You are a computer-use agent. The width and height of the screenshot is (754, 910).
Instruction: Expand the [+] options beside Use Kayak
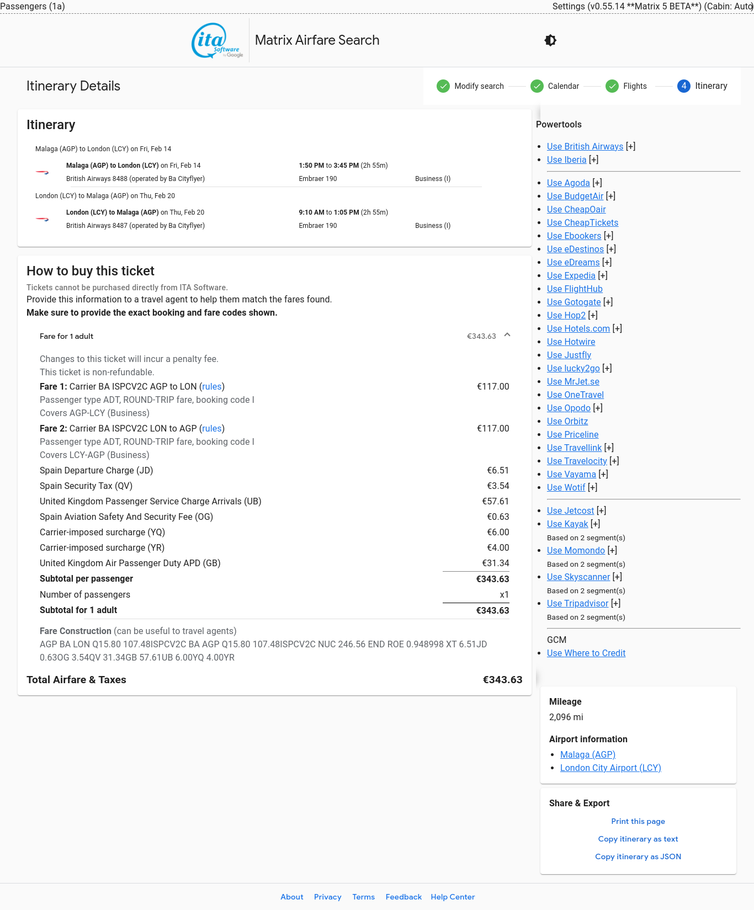[596, 524]
